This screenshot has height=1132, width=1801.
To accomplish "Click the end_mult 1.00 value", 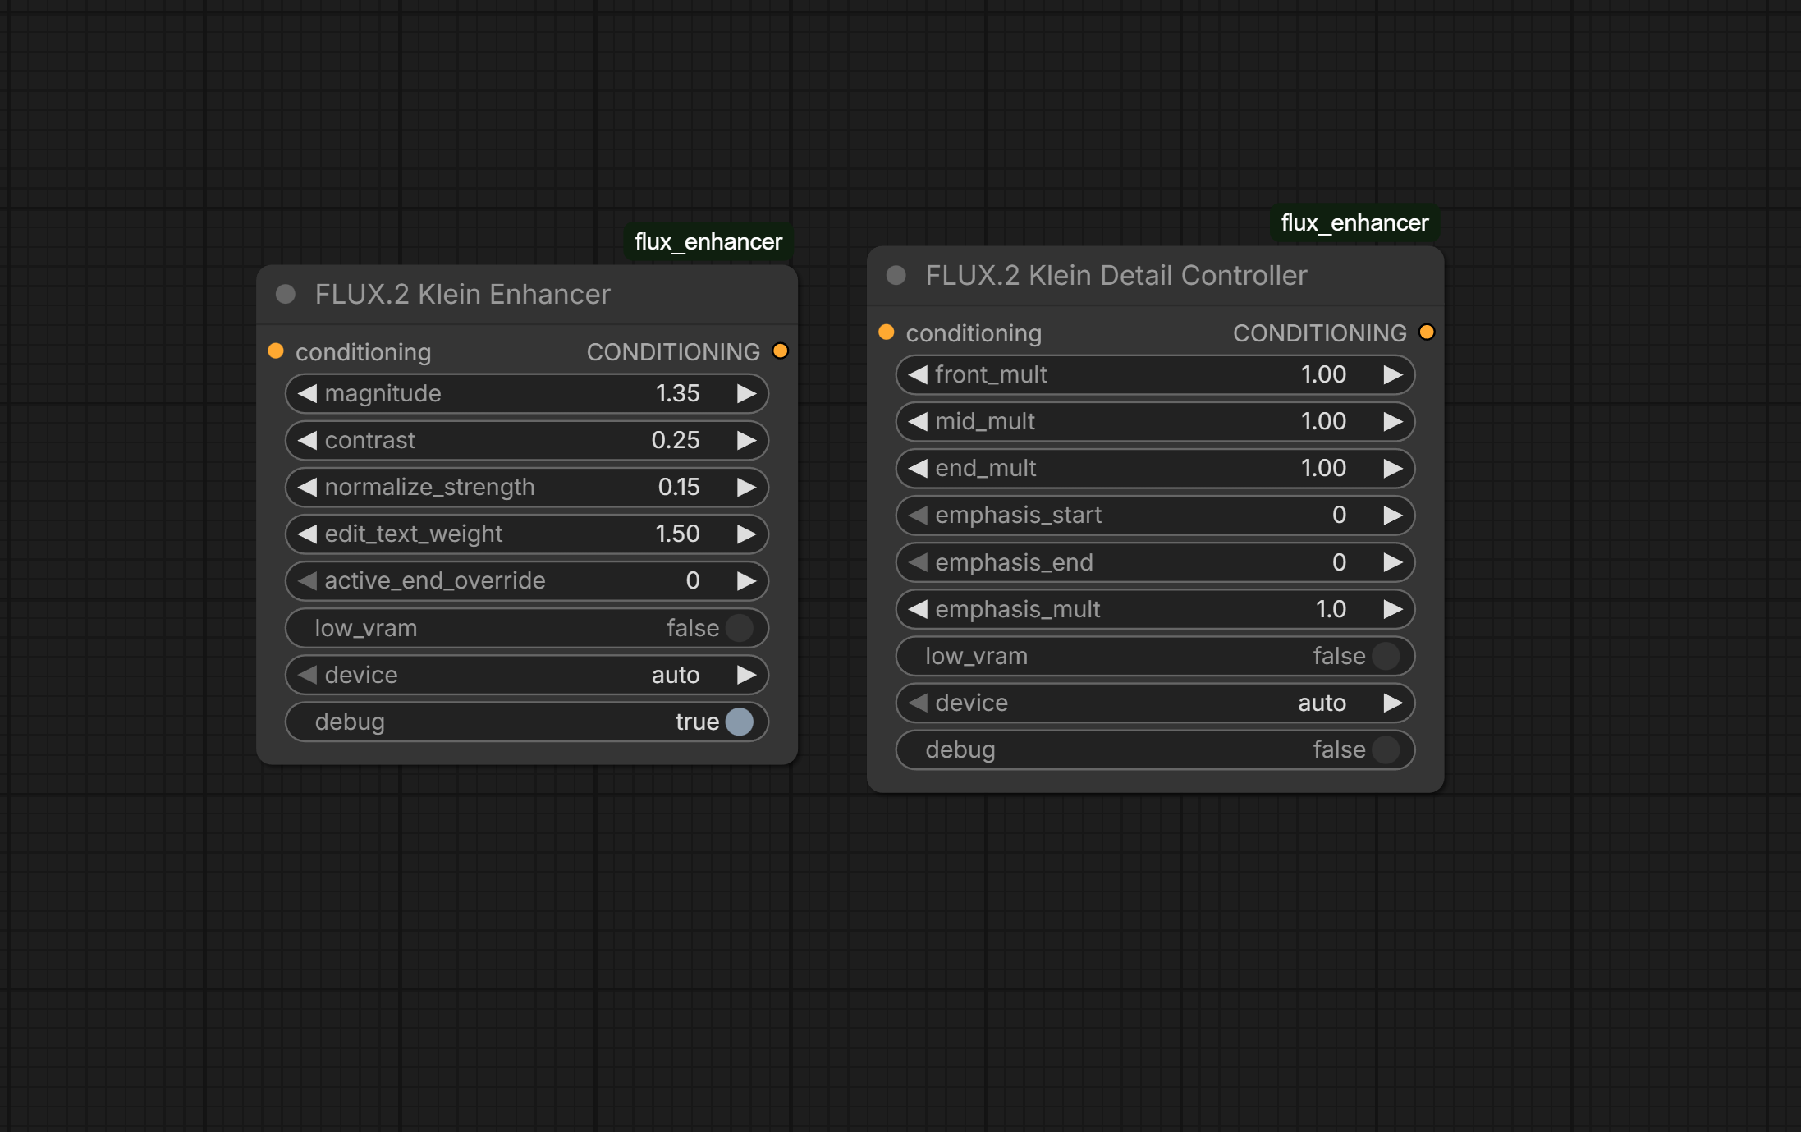I will click(1323, 468).
